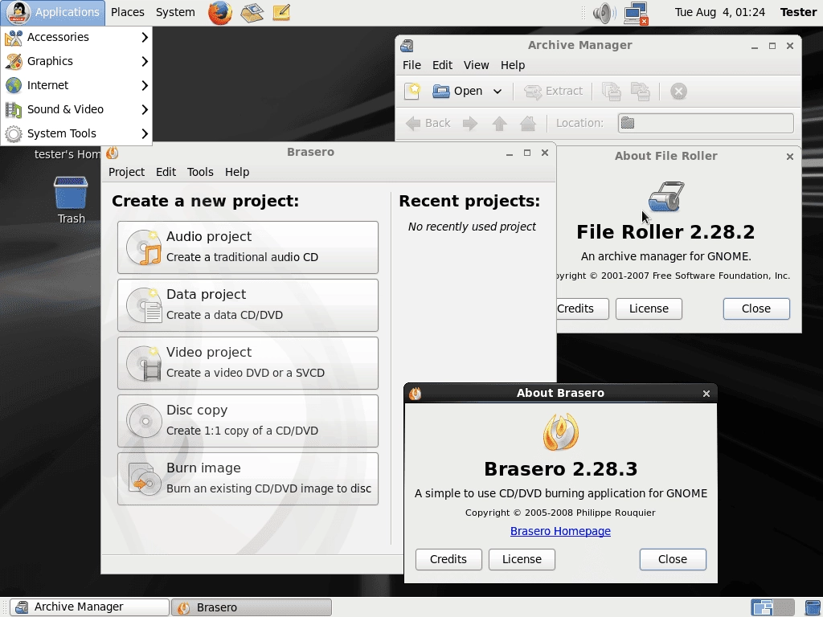This screenshot has width=823, height=617.
Task: Start an Audio project in Brasero
Action: [x=248, y=247]
